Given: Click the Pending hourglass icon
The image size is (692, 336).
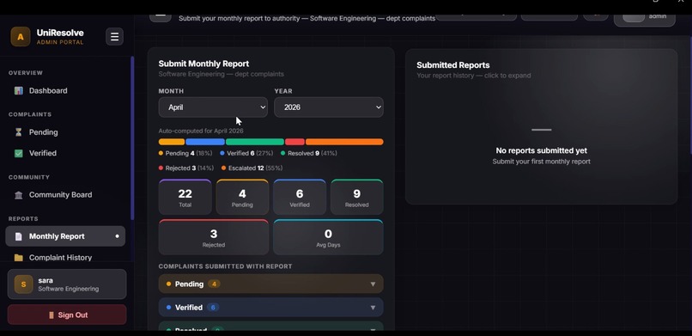Looking at the screenshot, I should tap(19, 132).
